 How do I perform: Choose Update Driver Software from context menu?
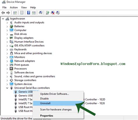point(58,94)
